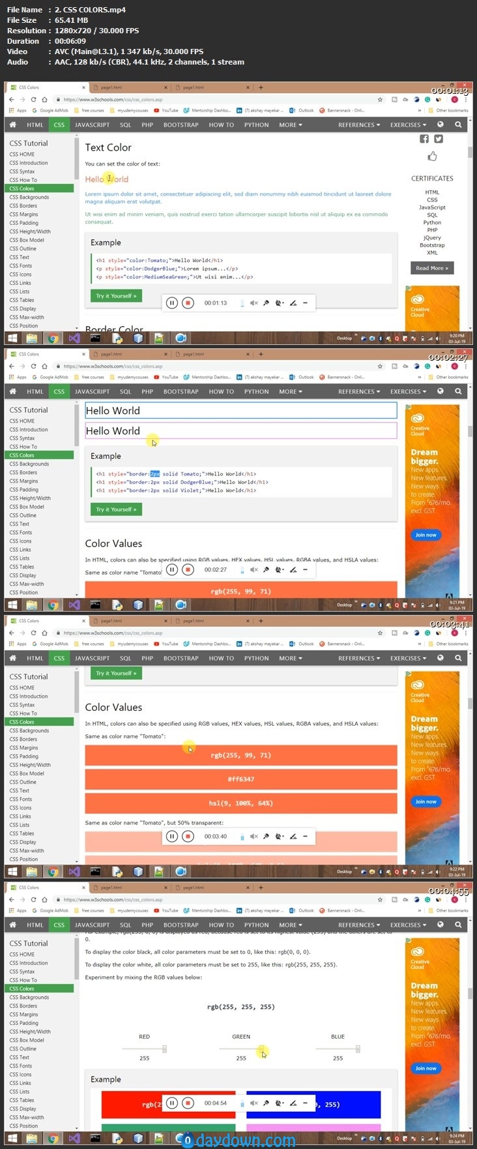The image size is (477, 1149).
Task: Click Try it Yourself in the 00:02:27 frame
Action: click(x=116, y=509)
